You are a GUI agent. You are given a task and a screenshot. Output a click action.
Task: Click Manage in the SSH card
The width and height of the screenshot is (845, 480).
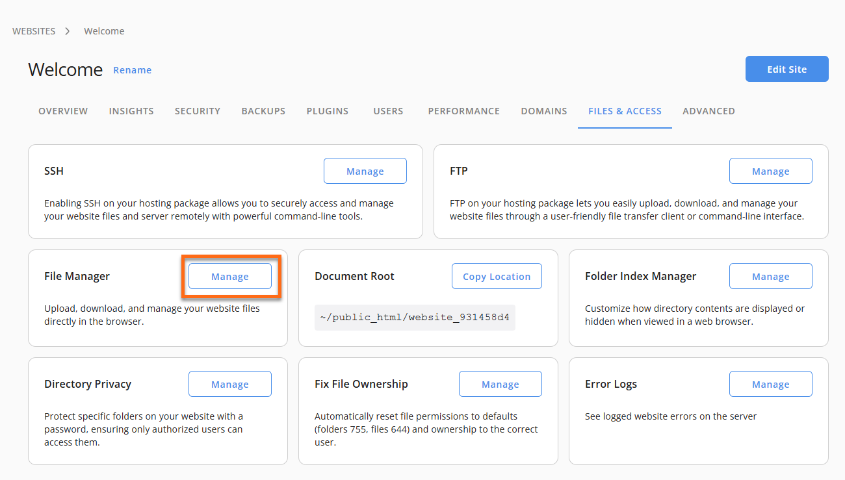(x=365, y=171)
